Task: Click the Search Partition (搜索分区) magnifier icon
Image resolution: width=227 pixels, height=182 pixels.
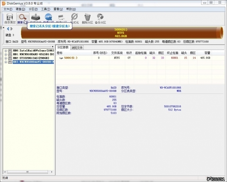Action: point(23,17)
